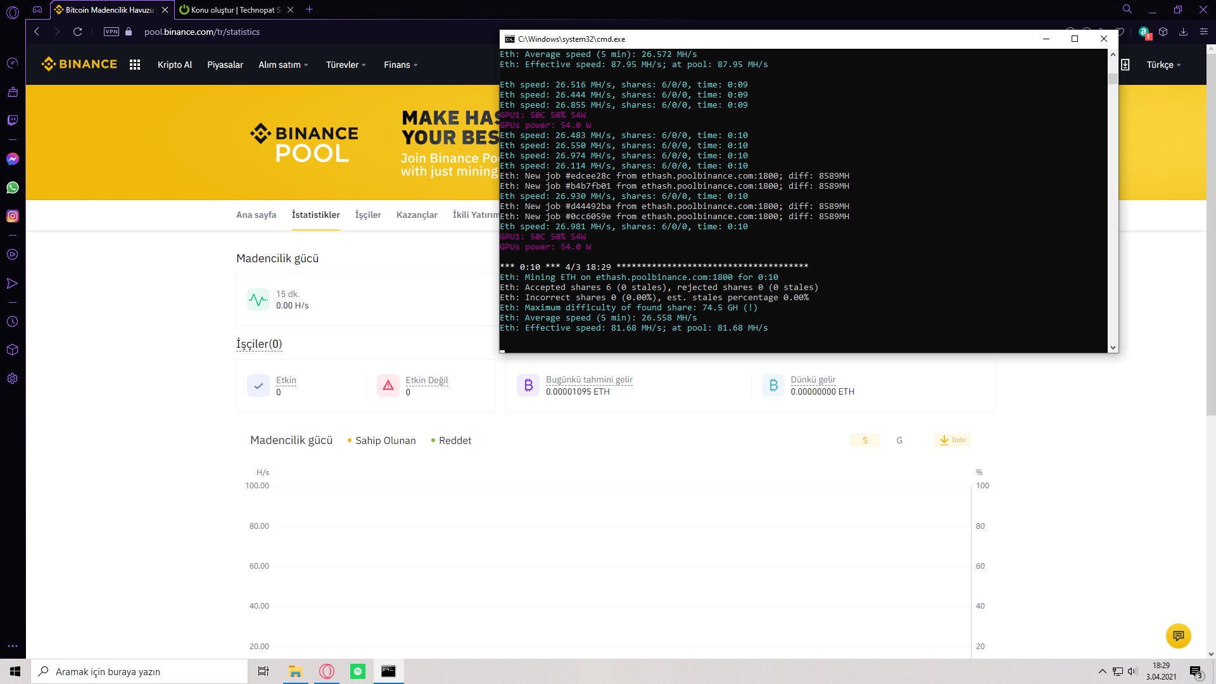
Task: Click the Windows search input box
Action: coord(139,671)
